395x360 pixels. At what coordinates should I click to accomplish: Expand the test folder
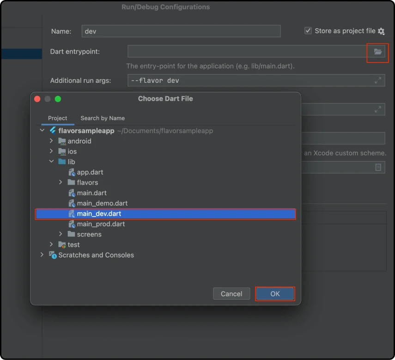pos(51,244)
